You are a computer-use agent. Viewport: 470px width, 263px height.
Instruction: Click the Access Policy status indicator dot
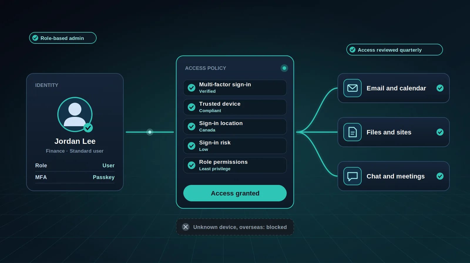point(284,68)
